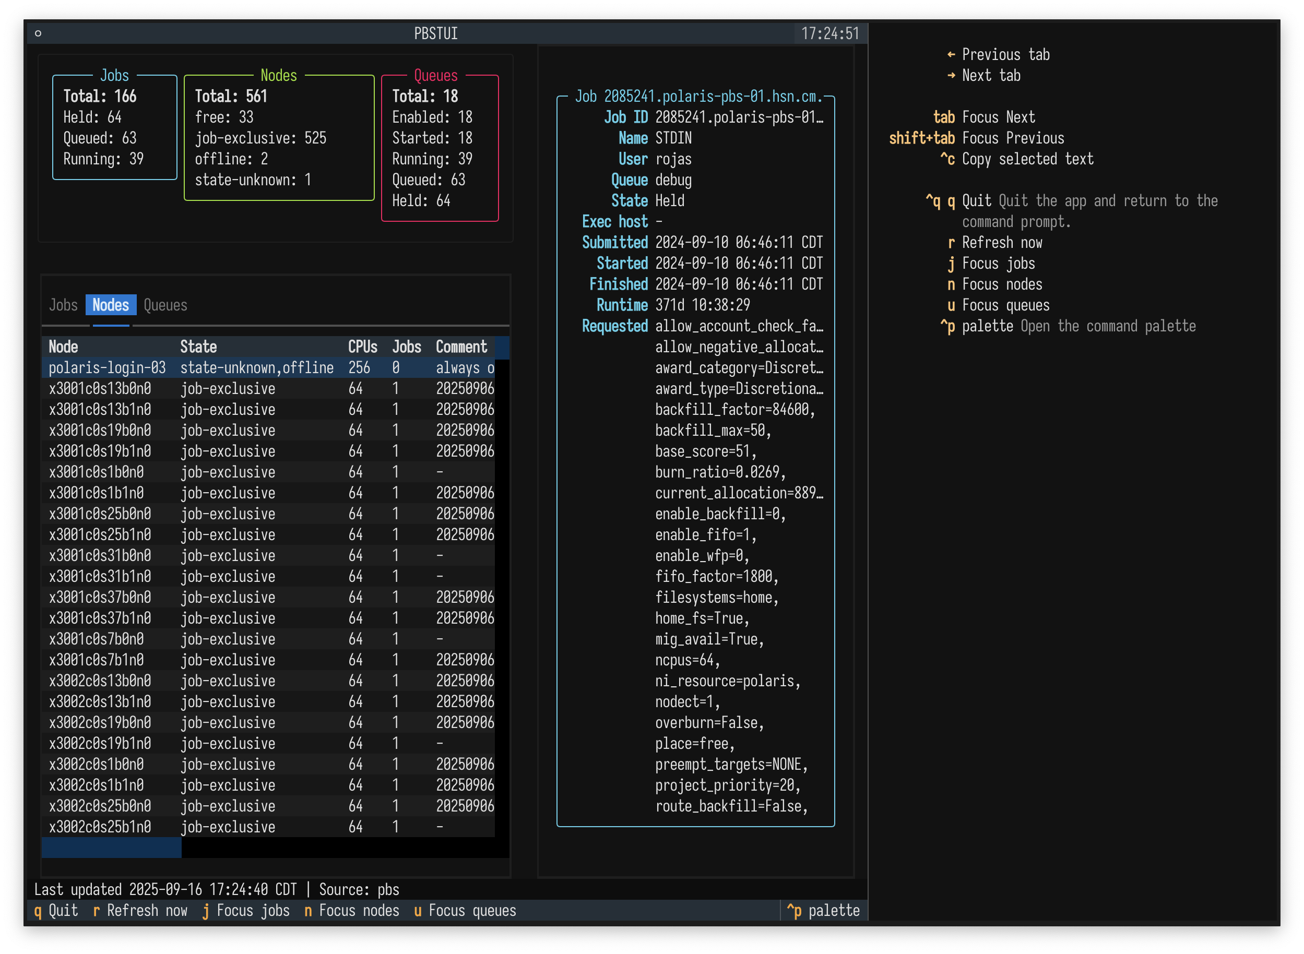Image resolution: width=1304 pixels, height=954 pixels.
Task: Select node x3001c0s25b1n0
Action: pyautogui.click(x=268, y=535)
